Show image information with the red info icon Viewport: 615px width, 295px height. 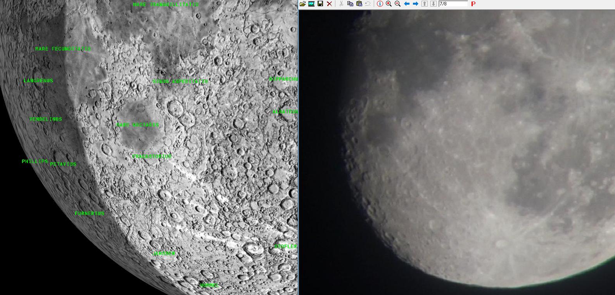tap(380, 4)
